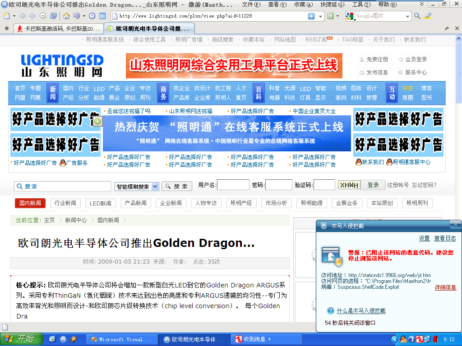
Task: Expand the address bar URL dropdown
Action: (321, 16)
